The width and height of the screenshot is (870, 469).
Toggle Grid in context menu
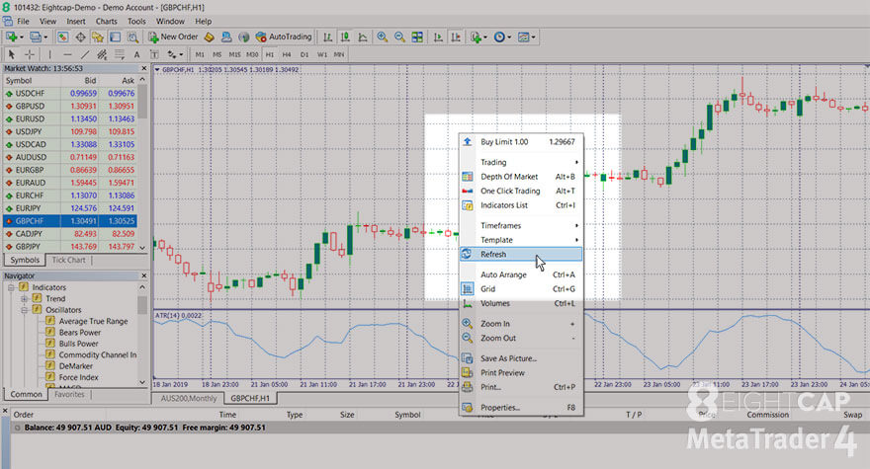[522, 289]
